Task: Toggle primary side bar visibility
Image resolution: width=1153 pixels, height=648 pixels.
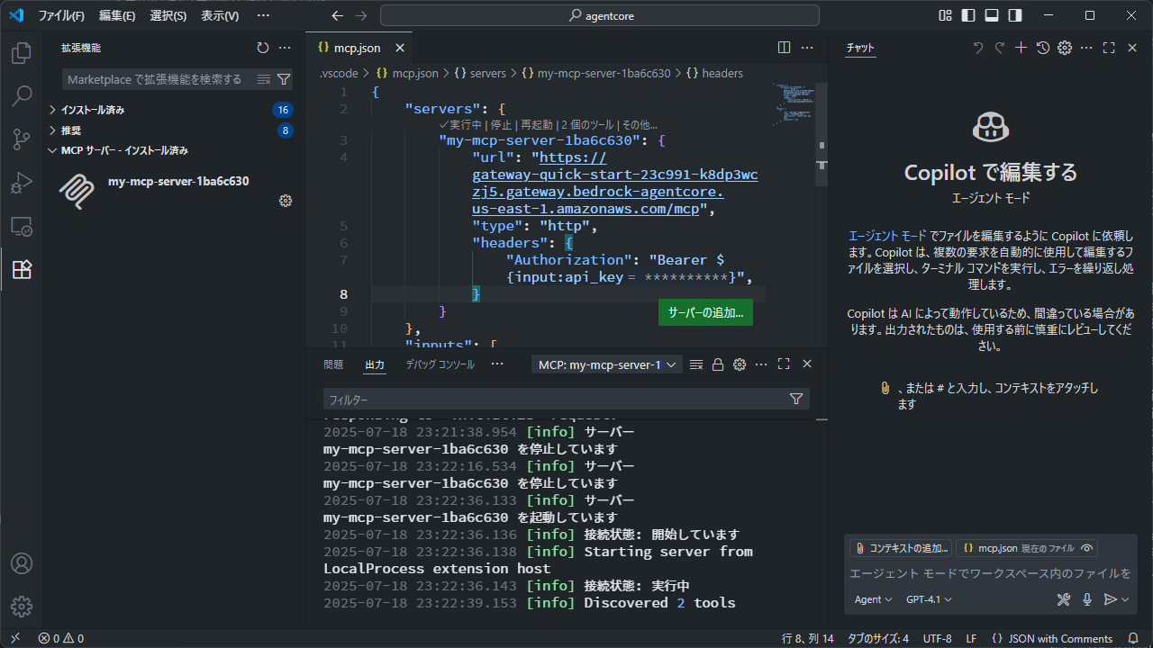Action: coord(968,15)
